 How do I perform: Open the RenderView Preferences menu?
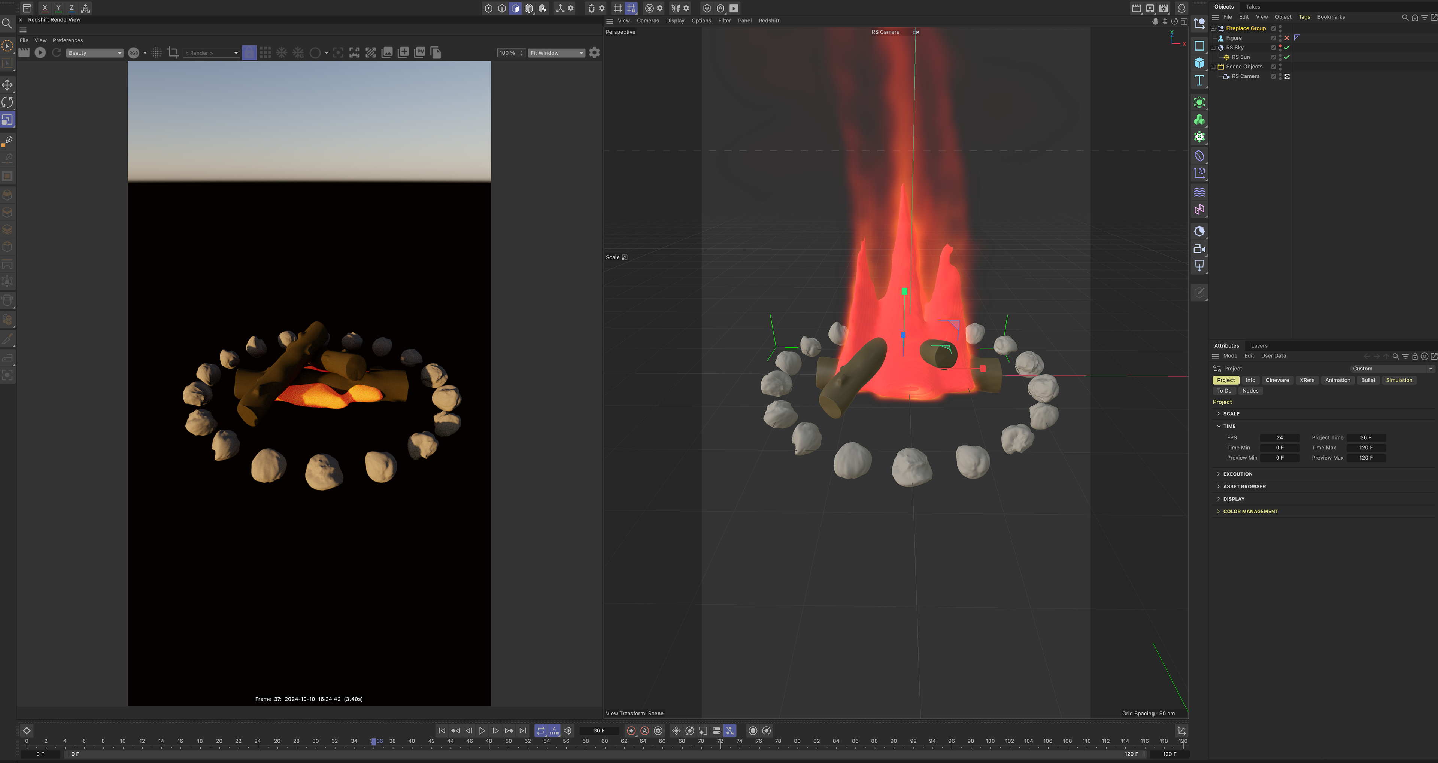coord(67,40)
